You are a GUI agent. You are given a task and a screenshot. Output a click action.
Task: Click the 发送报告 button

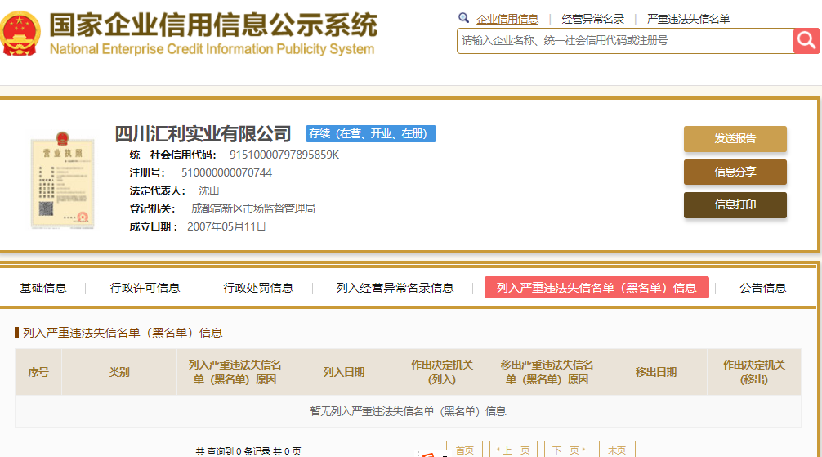click(735, 138)
